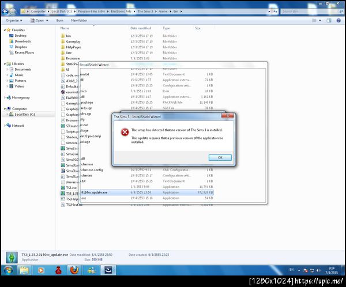Open Windows Explorer from the taskbar
Viewport: 346px width, 287px height.
pyautogui.click(x=24, y=270)
